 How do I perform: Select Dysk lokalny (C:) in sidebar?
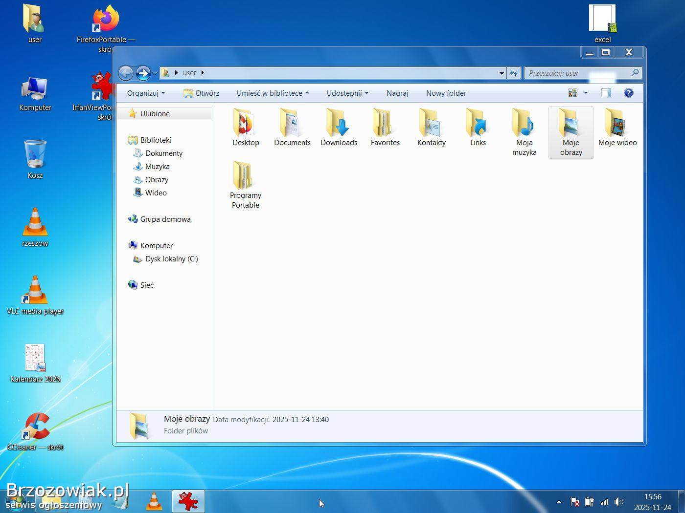point(171,259)
